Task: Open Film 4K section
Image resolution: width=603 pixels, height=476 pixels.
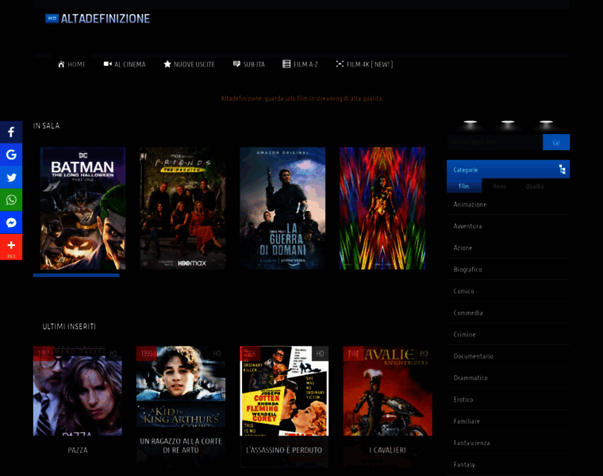Action: pos(364,64)
